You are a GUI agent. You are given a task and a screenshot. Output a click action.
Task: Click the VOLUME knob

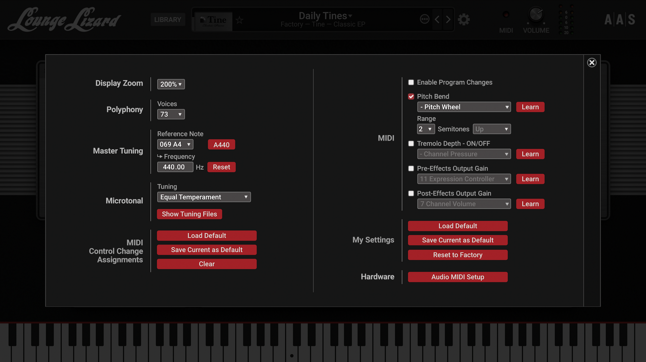point(536,14)
